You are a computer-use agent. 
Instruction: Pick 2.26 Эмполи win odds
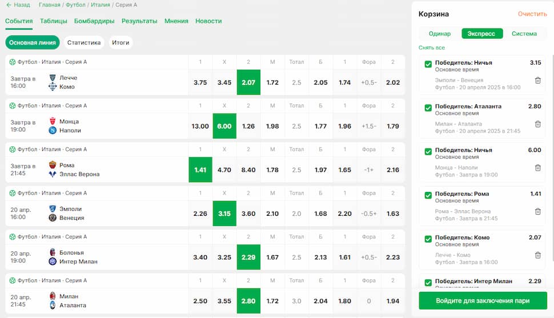(200, 214)
